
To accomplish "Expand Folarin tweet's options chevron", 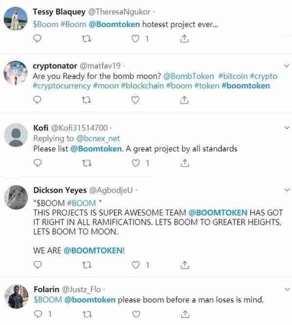I will point(287,289).
